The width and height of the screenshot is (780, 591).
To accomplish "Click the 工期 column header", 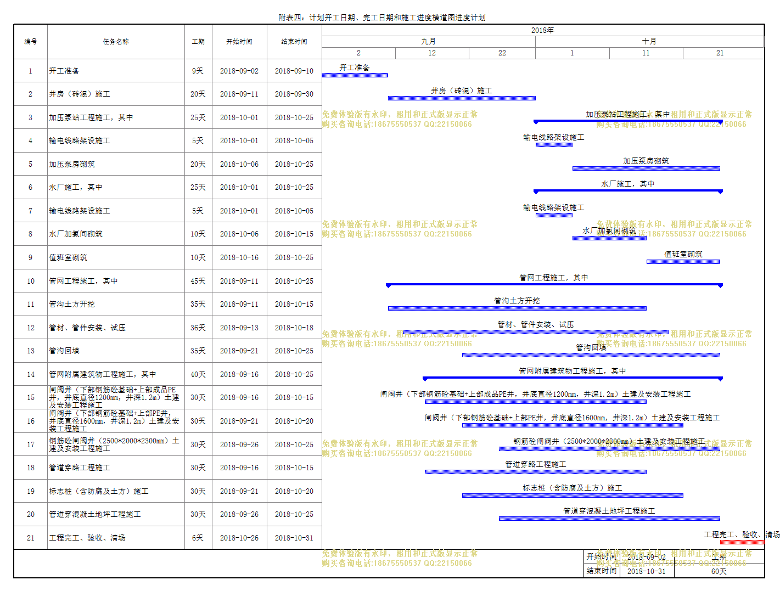I will [198, 42].
